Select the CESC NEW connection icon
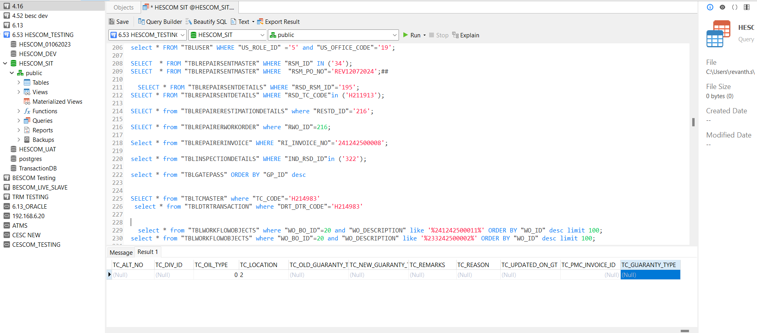The height and width of the screenshot is (333, 757). (7, 235)
